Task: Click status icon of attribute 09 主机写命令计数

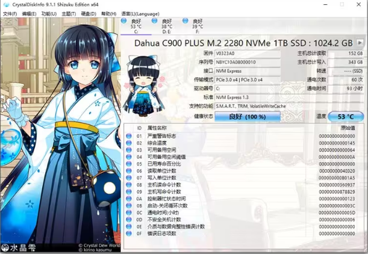Action: (129, 191)
